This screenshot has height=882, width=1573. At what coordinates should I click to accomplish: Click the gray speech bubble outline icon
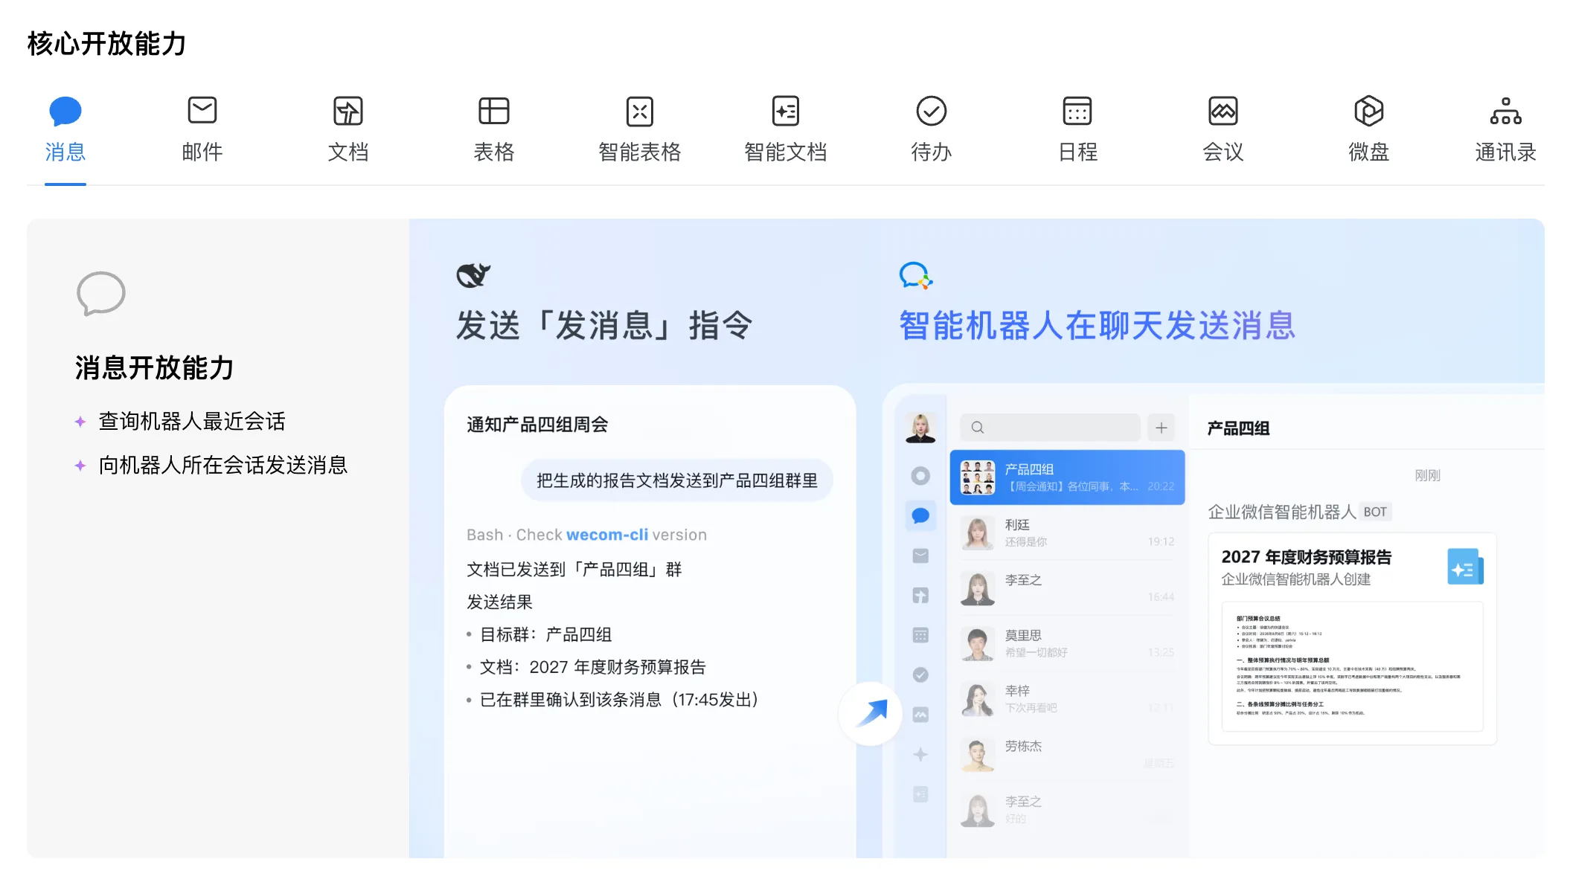pyautogui.click(x=101, y=293)
